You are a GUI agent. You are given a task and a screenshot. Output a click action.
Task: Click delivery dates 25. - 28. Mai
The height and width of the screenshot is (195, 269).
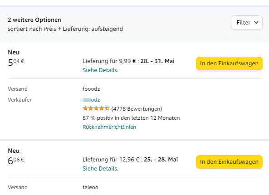pos(161,160)
